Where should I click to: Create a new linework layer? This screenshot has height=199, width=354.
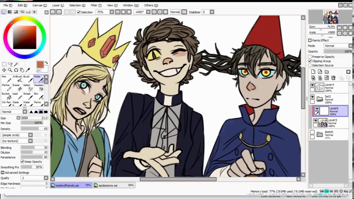[x=320, y=72]
